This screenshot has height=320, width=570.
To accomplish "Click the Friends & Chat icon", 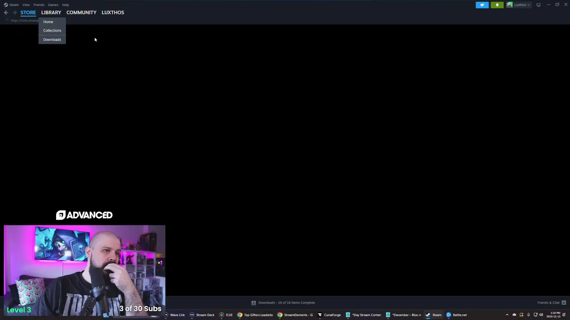I will tap(564, 303).
